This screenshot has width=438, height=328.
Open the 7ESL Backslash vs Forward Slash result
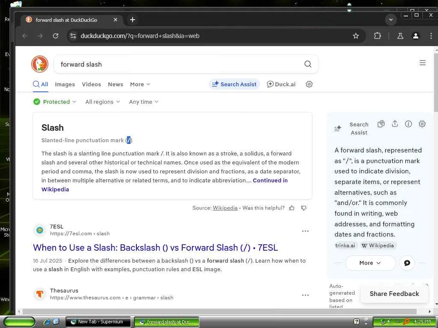tap(155, 248)
